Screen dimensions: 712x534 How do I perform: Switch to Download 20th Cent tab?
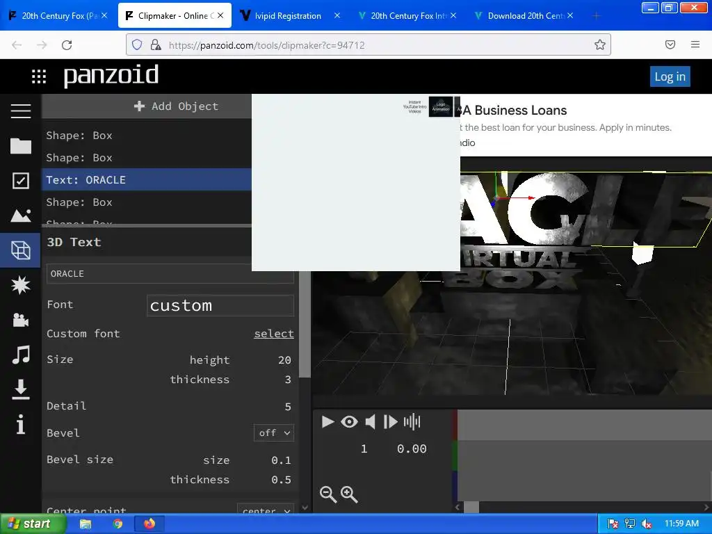click(x=524, y=15)
